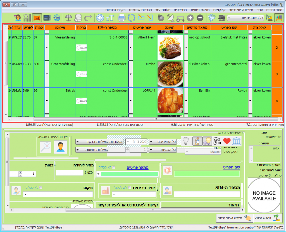Click the TT text size icon
The image size is (286, 232).
[109, 18]
